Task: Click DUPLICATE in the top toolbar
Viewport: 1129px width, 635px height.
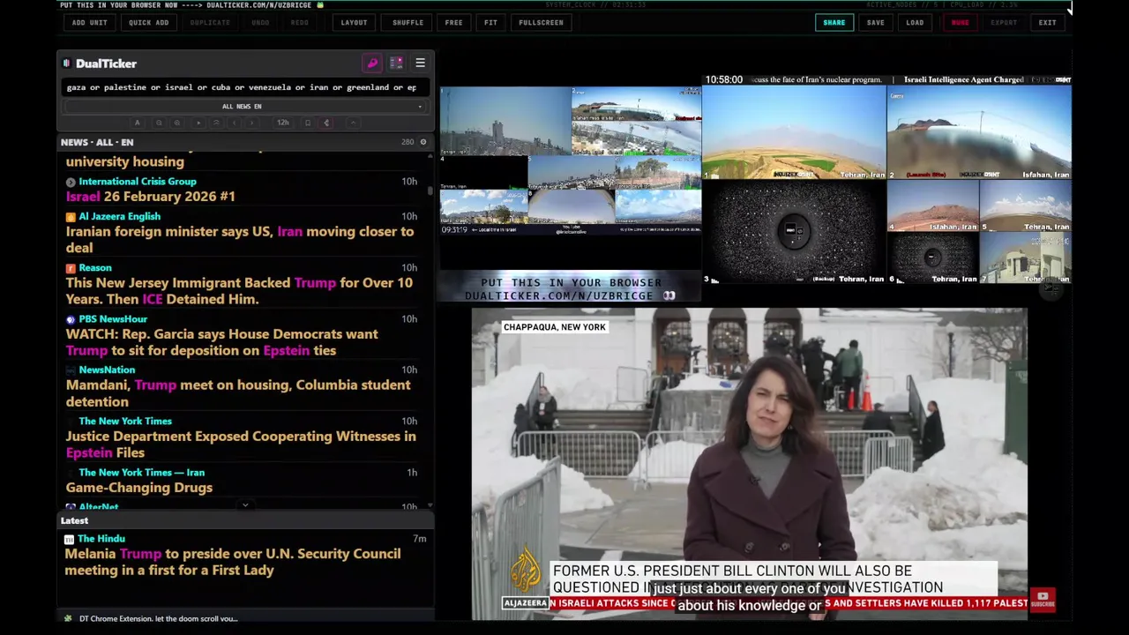Action: point(210,22)
